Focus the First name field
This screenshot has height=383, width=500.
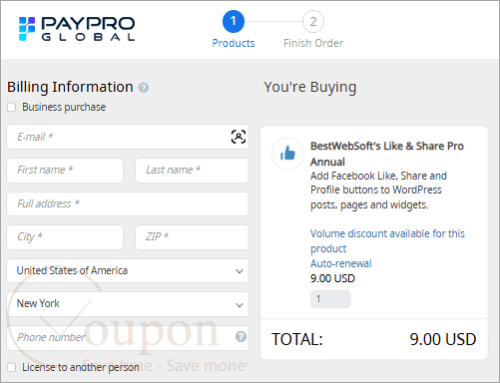(65, 171)
